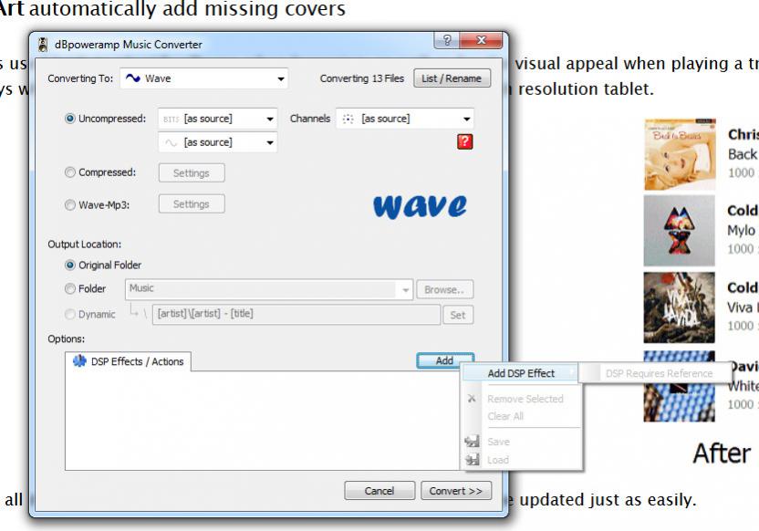759x531 pixels.
Task: Click the empty DSP effects list area
Action: click(262, 421)
